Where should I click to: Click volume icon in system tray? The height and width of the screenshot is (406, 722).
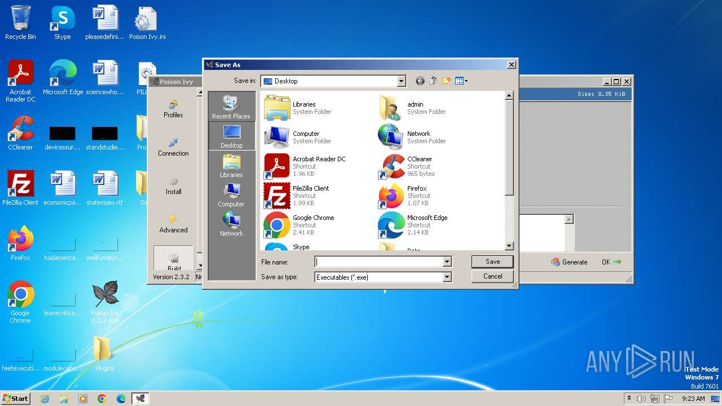pos(641,399)
